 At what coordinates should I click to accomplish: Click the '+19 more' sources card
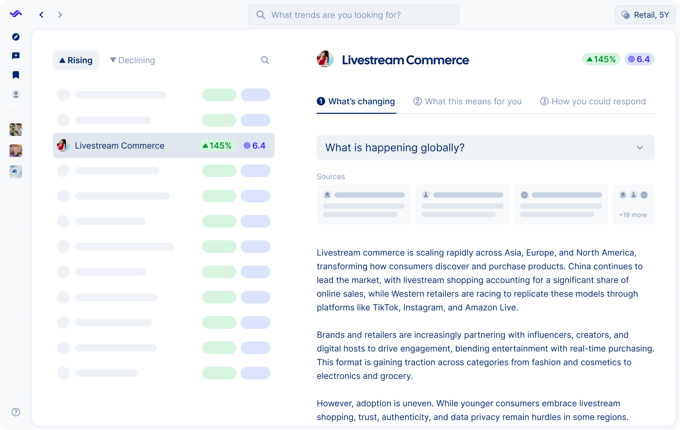pos(633,204)
